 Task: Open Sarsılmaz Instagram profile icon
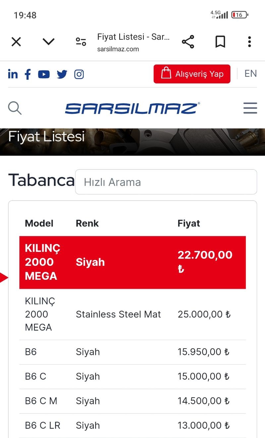(x=79, y=74)
